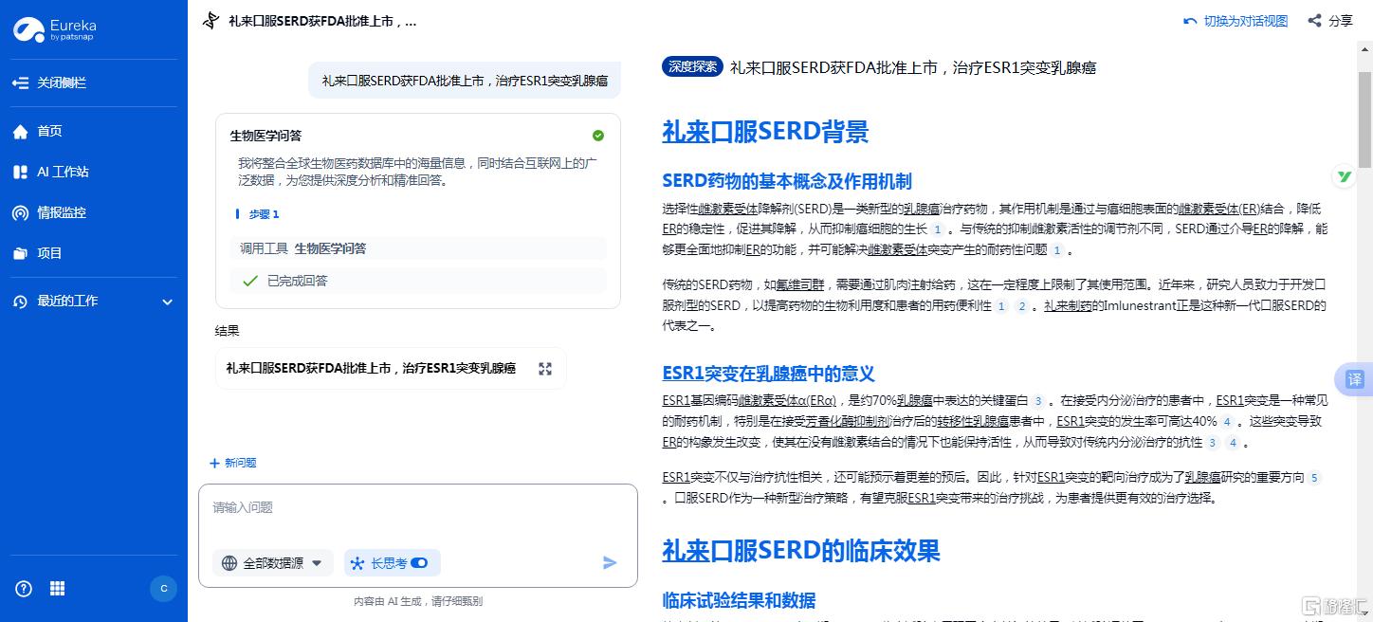Screen dimensions: 1373x622
Task: Open the apps grid icon
Action: pyautogui.click(x=57, y=589)
